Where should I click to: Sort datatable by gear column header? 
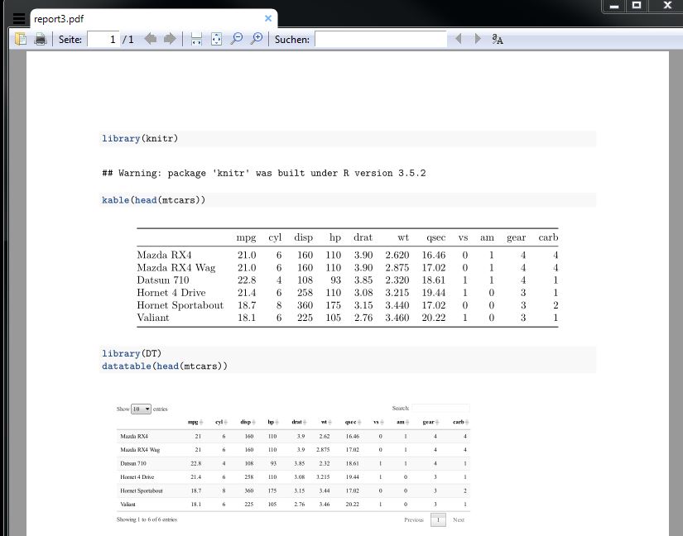(x=429, y=422)
